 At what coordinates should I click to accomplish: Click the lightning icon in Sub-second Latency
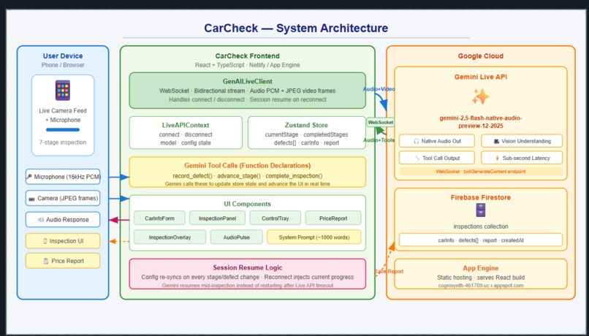(x=498, y=159)
